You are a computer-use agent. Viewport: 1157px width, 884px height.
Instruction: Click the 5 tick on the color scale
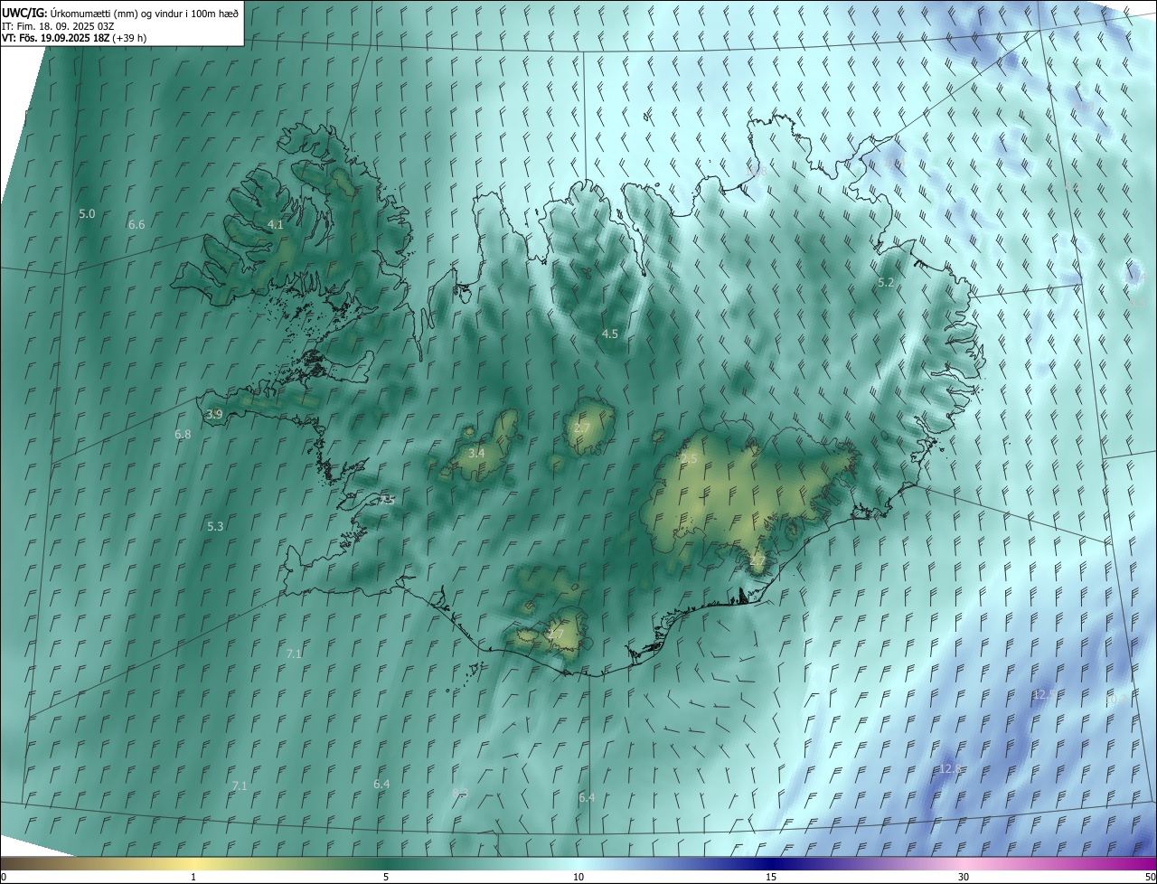[386, 877]
